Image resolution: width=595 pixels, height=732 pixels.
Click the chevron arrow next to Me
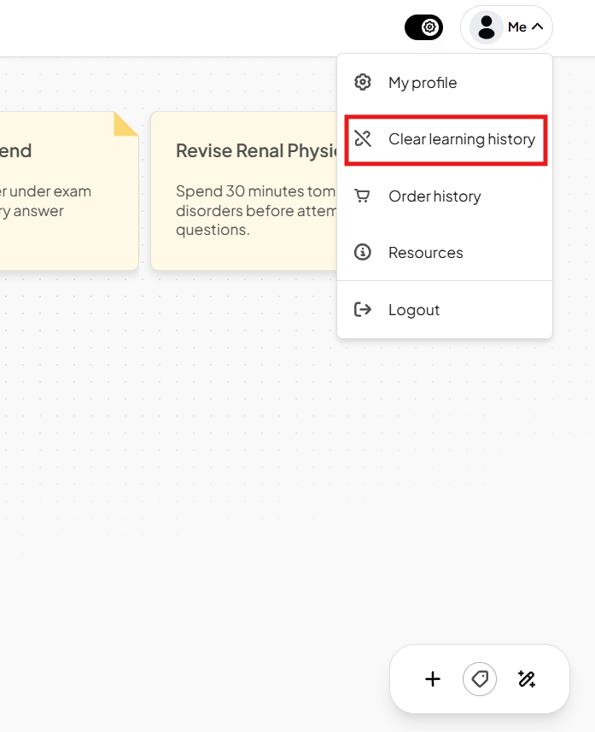tap(538, 26)
